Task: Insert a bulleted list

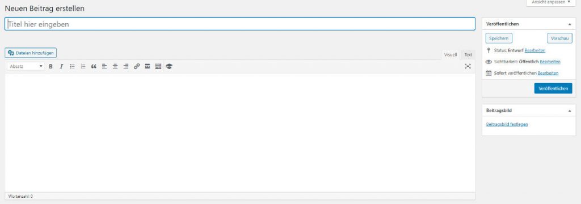Action: [x=72, y=67]
